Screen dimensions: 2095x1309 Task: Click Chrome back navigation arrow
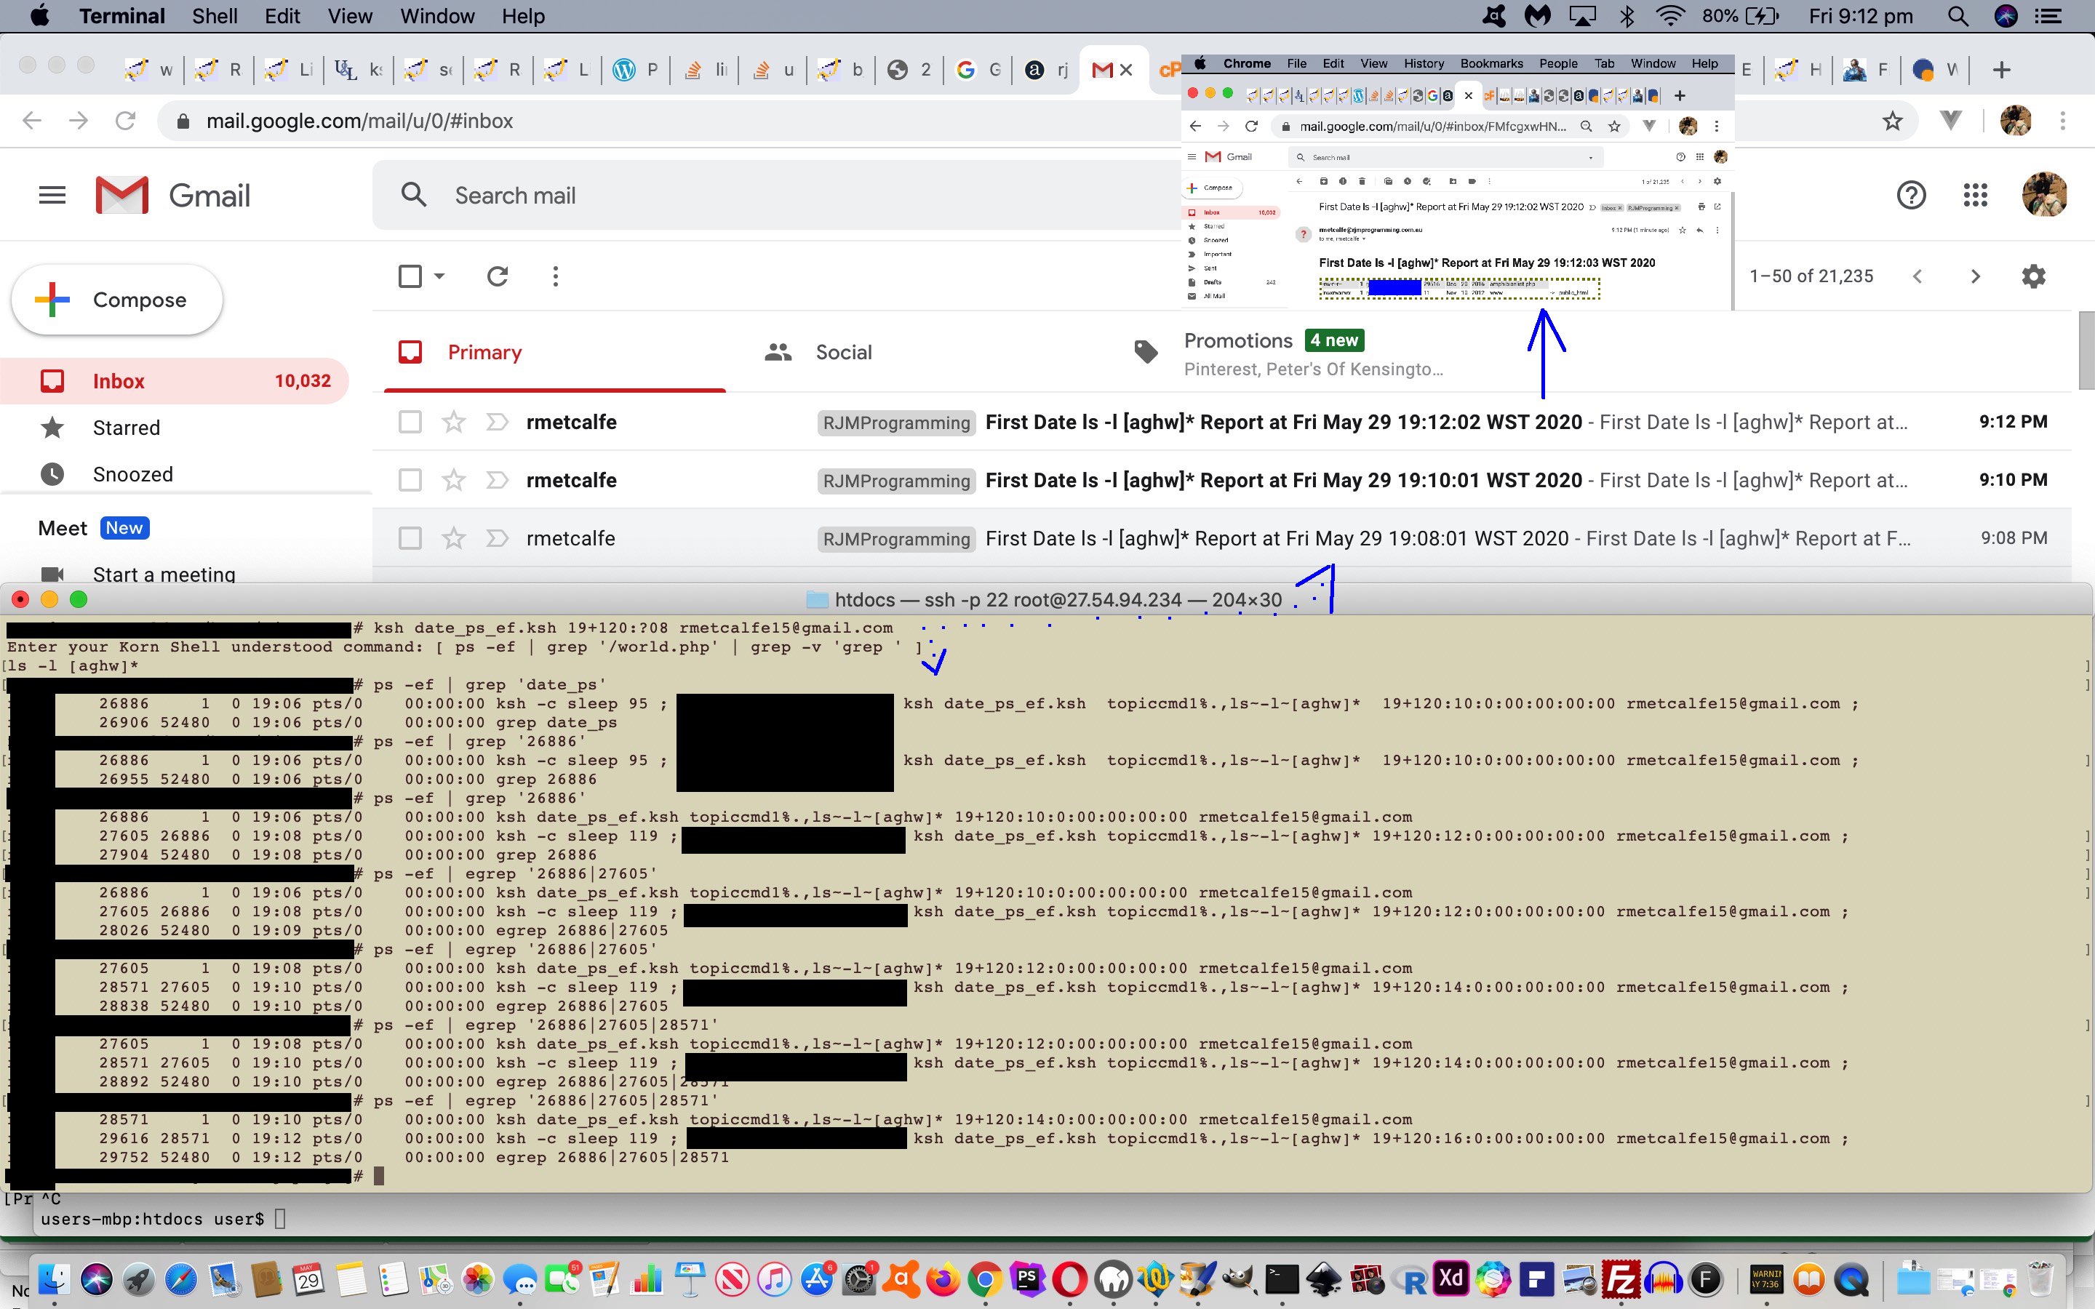32,120
